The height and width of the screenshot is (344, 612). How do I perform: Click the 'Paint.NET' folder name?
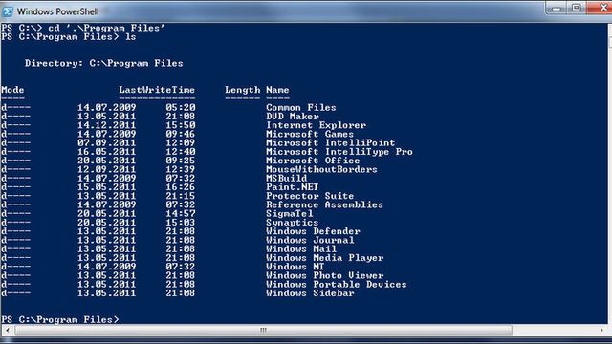pyautogui.click(x=293, y=187)
